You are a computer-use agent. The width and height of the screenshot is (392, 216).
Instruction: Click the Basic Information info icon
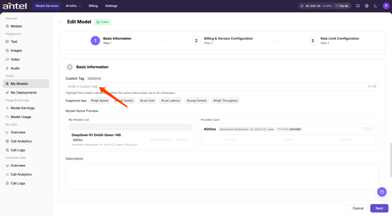point(70,67)
